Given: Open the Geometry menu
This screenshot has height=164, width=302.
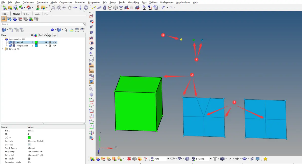Looking at the screenshot, I should [x=42, y=3].
